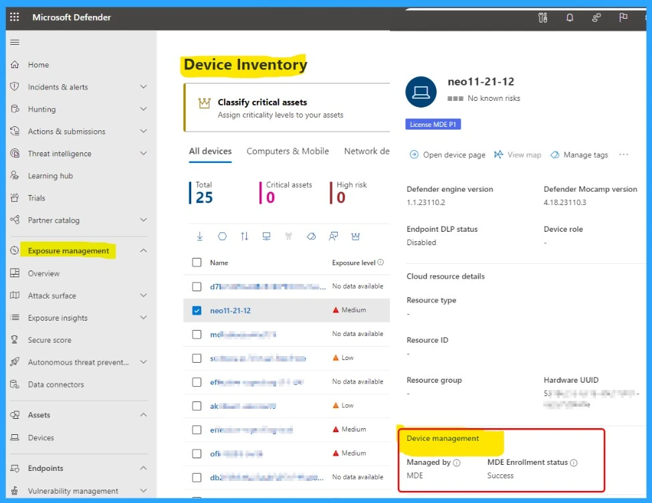Expand Threat intelligence chevron
Screen dimensions: 652x503
[x=144, y=153]
